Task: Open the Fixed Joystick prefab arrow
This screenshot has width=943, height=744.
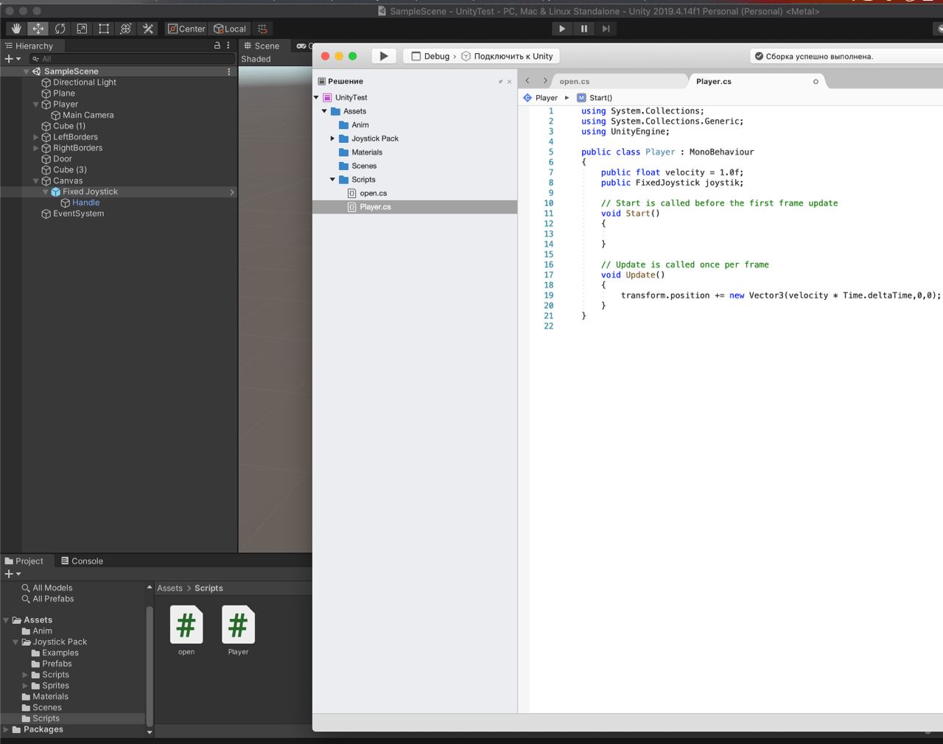Action: click(x=232, y=192)
